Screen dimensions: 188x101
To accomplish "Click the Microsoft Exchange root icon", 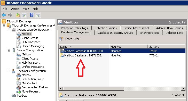I will tap(4, 21).
